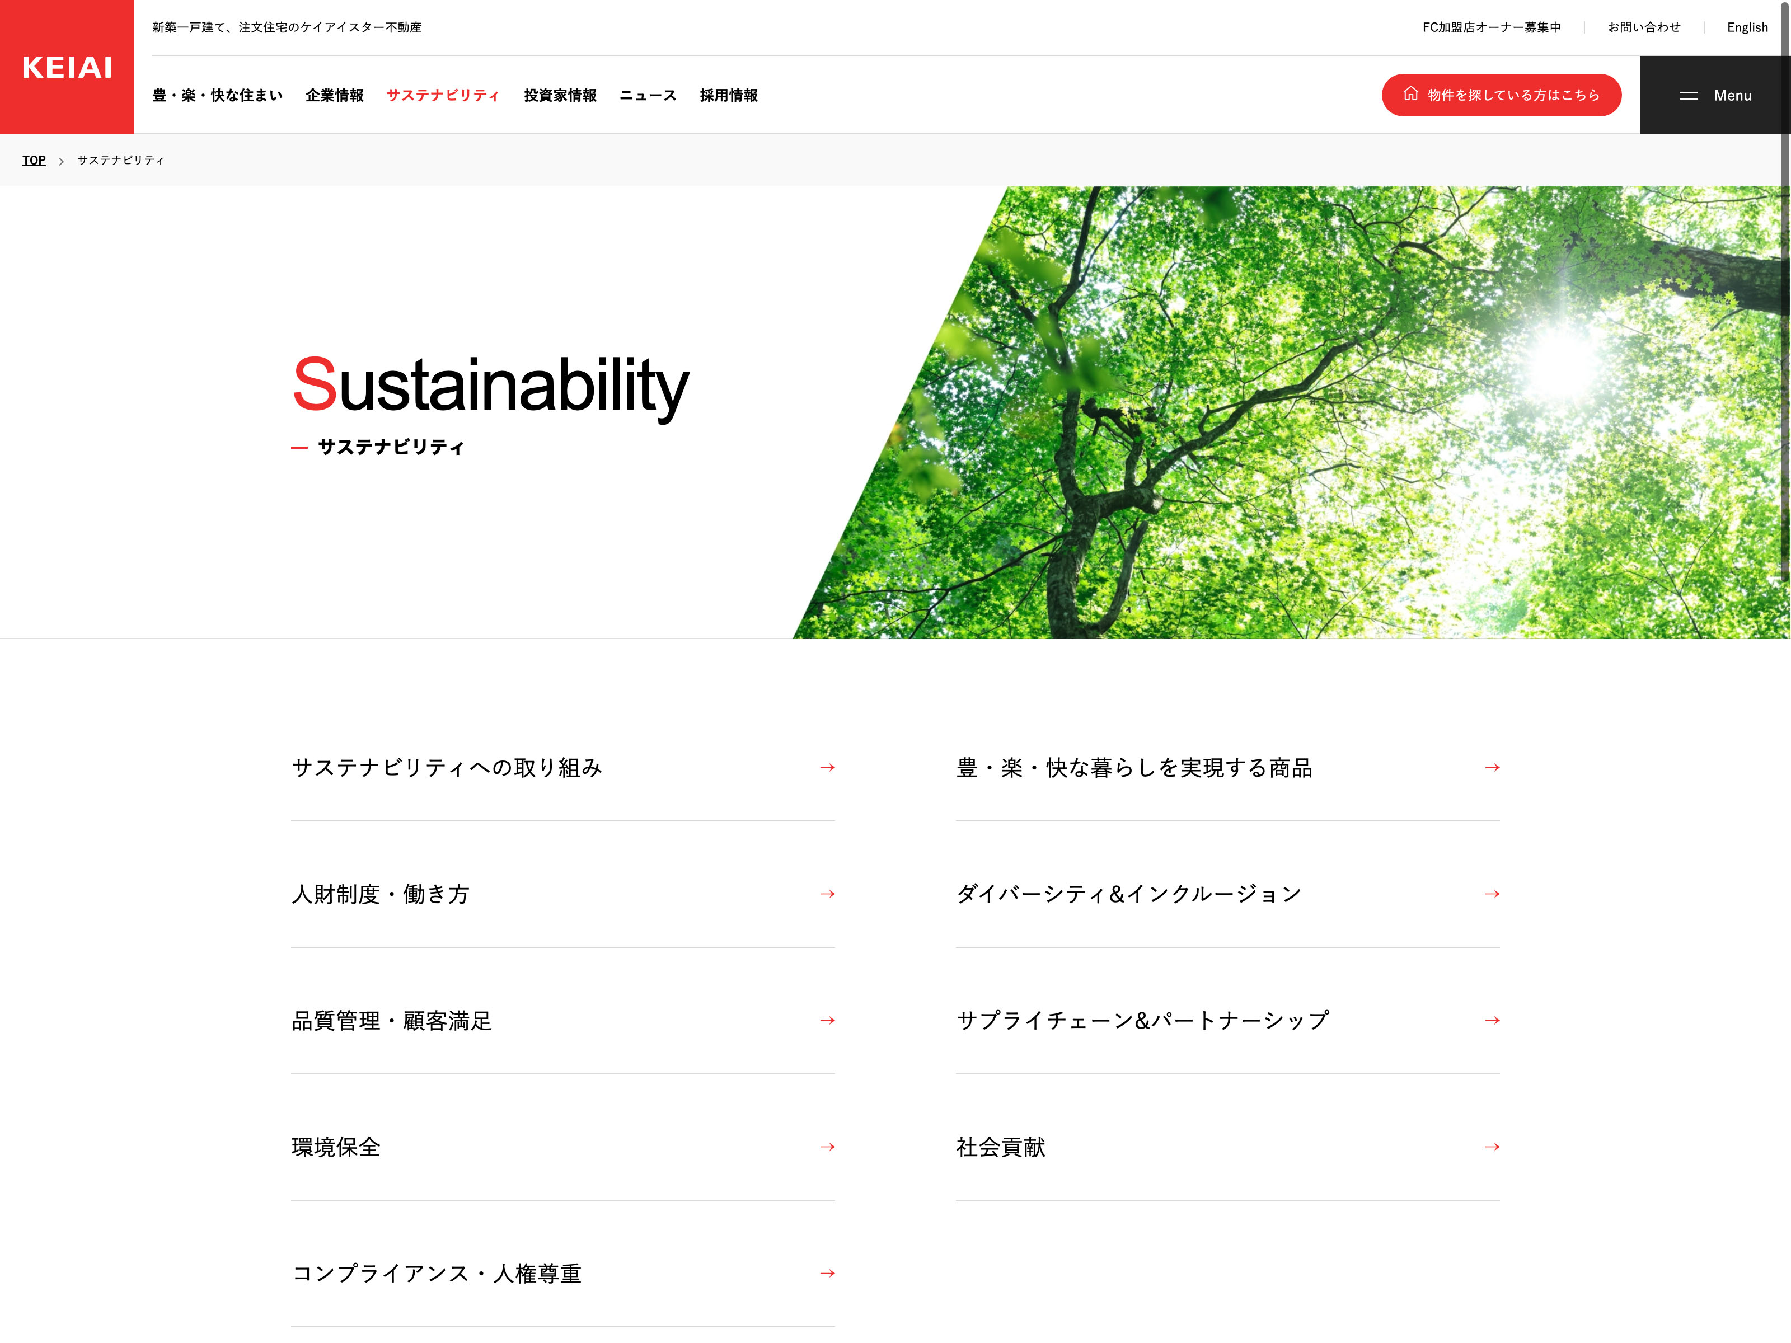Click arrow beside 人財制度・働き方
1791x1343 pixels.
point(827,894)
